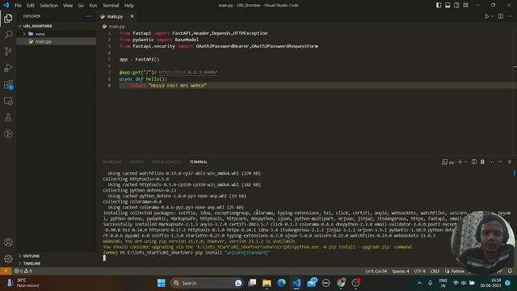Maximize the panel size chevron
517x291 pixels.
pos(501,162)
